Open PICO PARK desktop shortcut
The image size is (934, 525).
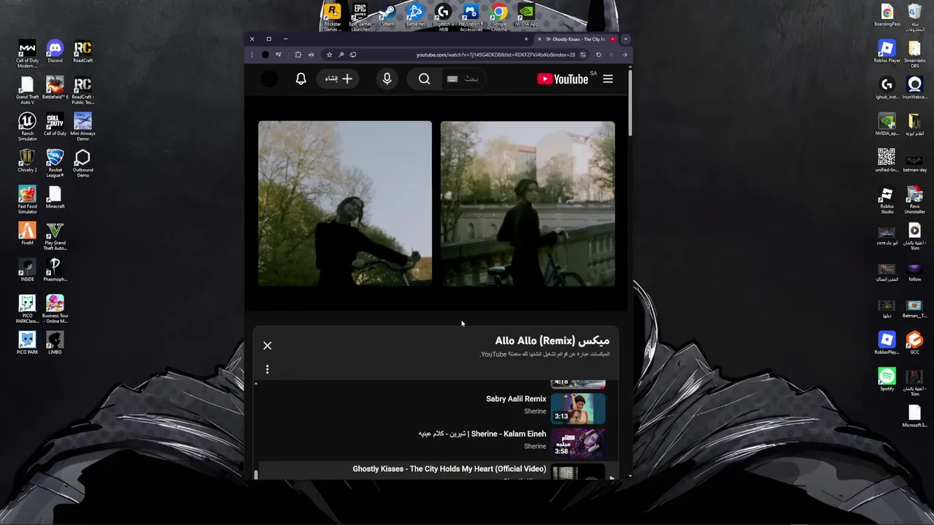click(x=27, y=343)
